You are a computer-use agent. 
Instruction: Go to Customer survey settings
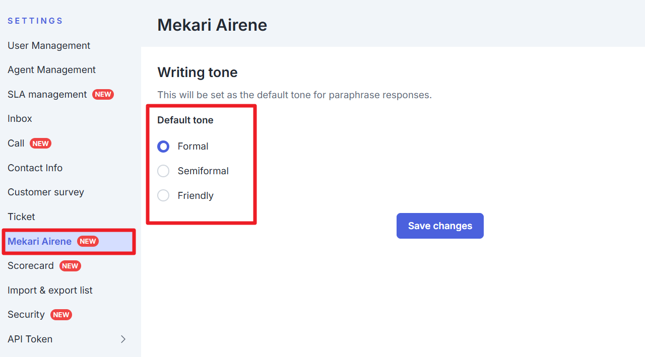pos(46,192)
